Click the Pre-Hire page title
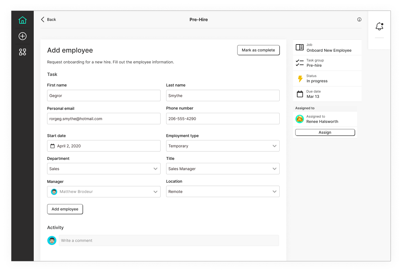This screenshot has width=402, height=273. (199, 19)
